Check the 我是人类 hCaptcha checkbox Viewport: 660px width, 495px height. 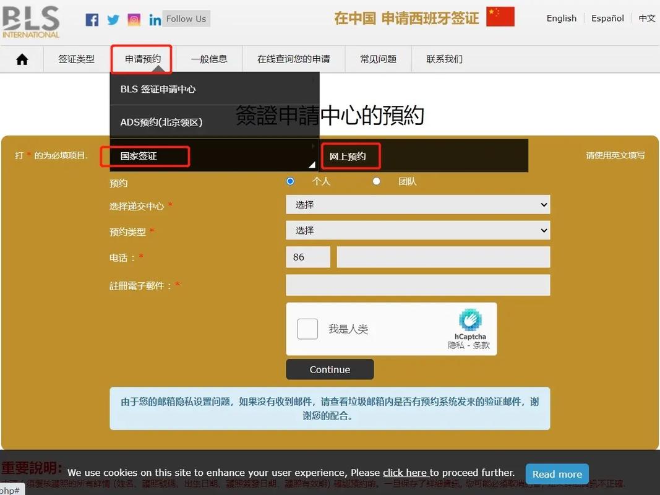click(307, 329)
